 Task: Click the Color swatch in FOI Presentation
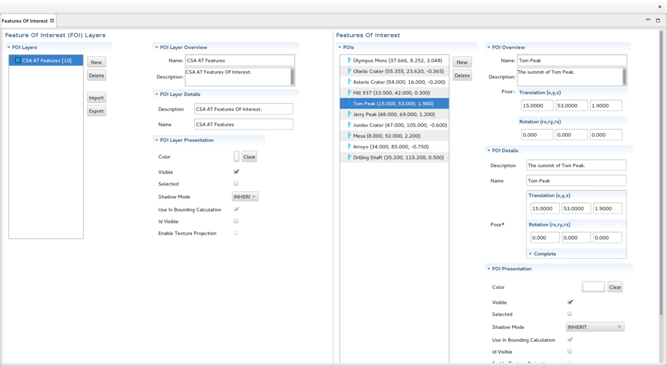[x=593, y=286]
